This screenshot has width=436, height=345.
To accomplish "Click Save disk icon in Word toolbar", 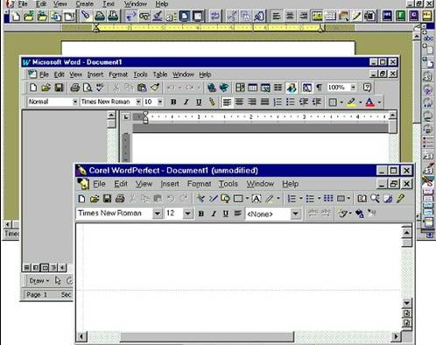I will point(59,88).
